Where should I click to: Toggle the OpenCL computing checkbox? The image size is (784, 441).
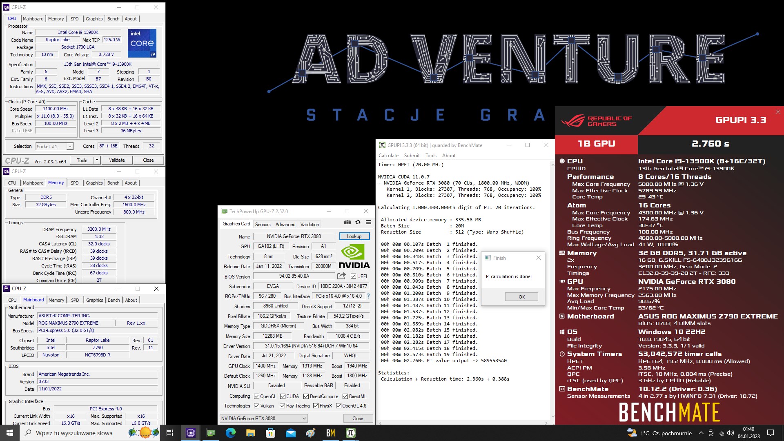coord(256,396)
